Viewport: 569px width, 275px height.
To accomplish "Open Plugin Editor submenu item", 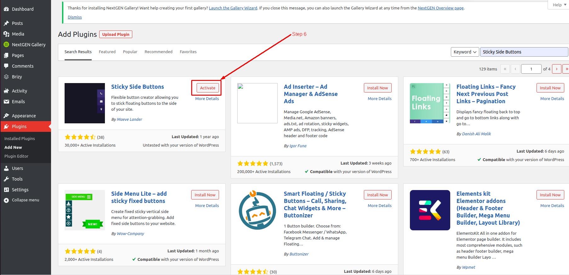I will point(16,156).
